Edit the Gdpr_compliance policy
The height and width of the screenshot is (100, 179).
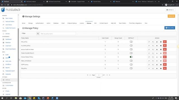pos(149,61)
